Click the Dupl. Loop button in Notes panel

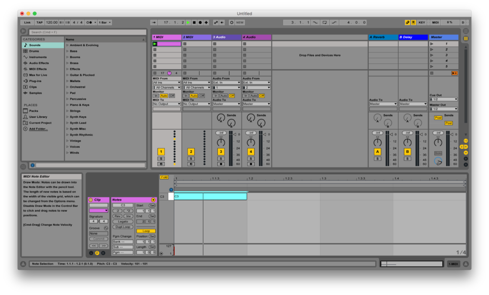pos(123,227)
